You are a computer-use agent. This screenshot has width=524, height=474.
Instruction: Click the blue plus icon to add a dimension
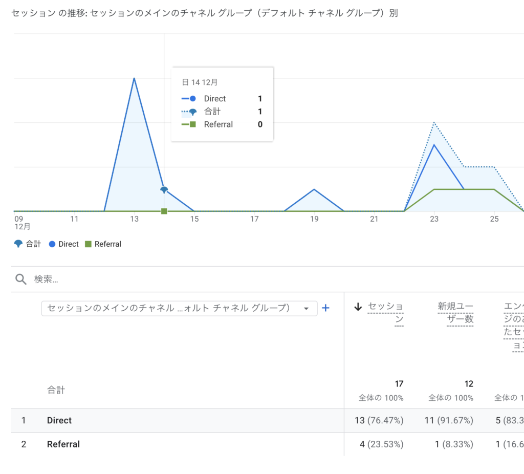pyautogui.click(x=325, y=308)
